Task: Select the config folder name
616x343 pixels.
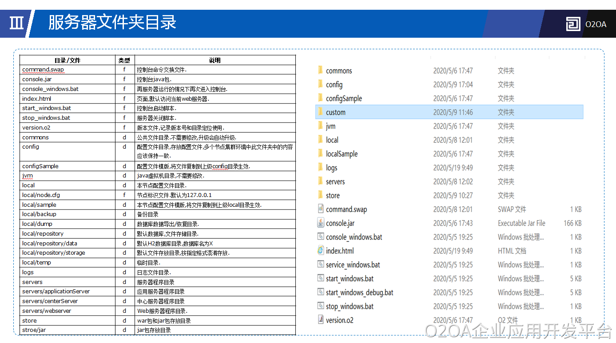Action: 334,85
